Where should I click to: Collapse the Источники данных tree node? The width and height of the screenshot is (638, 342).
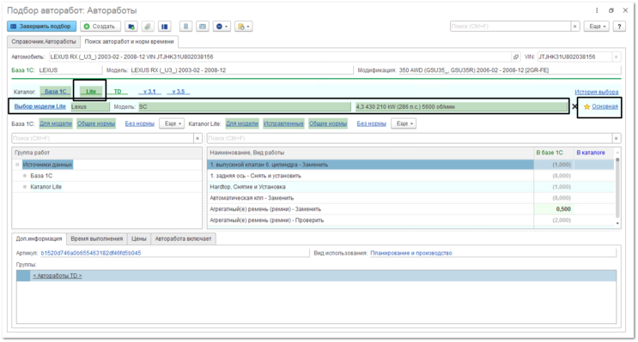17,165
